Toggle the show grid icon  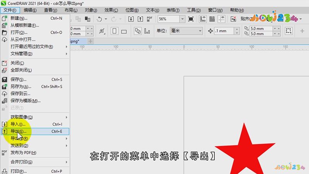point(212,19)
